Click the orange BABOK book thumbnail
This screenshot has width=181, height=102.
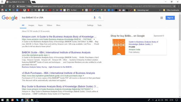[x=119, y=47]
